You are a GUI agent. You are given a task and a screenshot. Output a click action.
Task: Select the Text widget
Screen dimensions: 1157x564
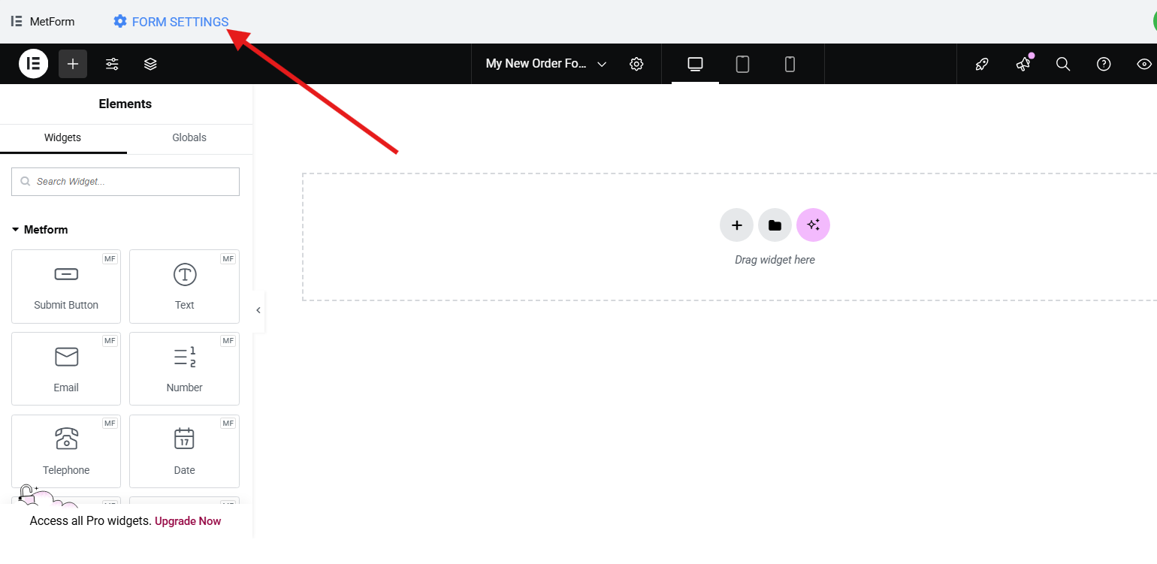click(x=184, y=286)
